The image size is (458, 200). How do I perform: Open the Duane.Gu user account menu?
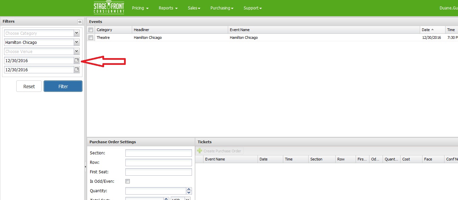click(x=449, y=8)
